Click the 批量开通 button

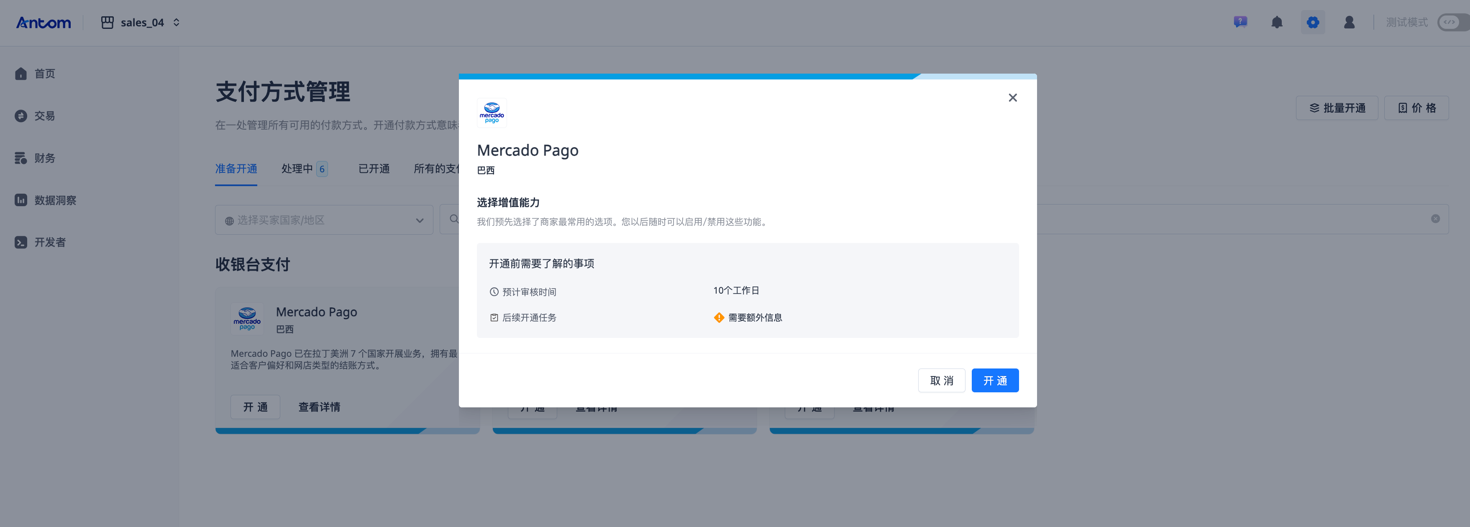coord(1337,108)
